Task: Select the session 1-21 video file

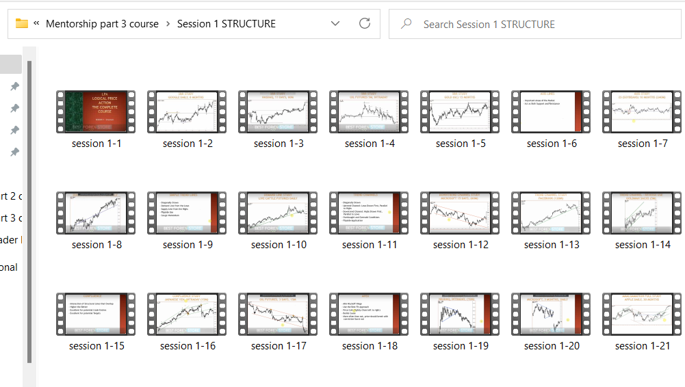Action: (642, 314)
